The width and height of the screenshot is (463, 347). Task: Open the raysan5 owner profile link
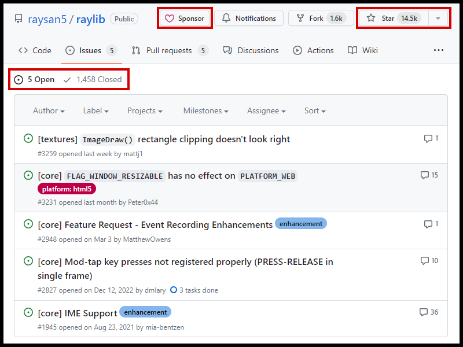(x=46, y=19)
